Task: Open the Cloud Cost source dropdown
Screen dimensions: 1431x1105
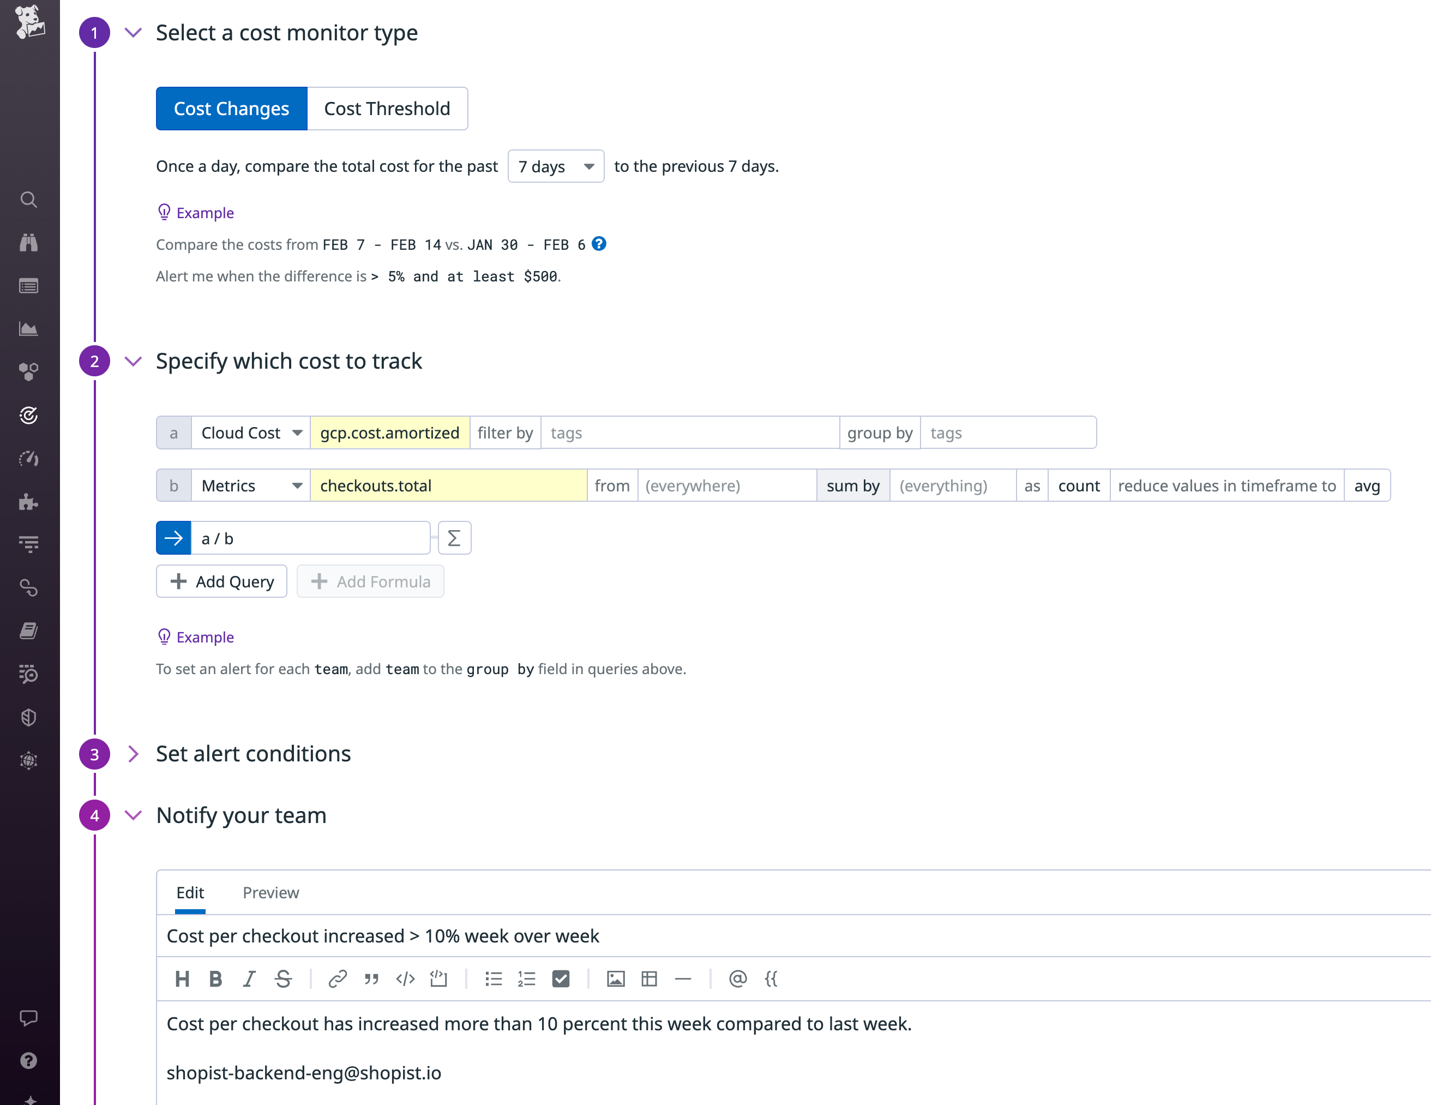Action: click(x=251, y=433)
